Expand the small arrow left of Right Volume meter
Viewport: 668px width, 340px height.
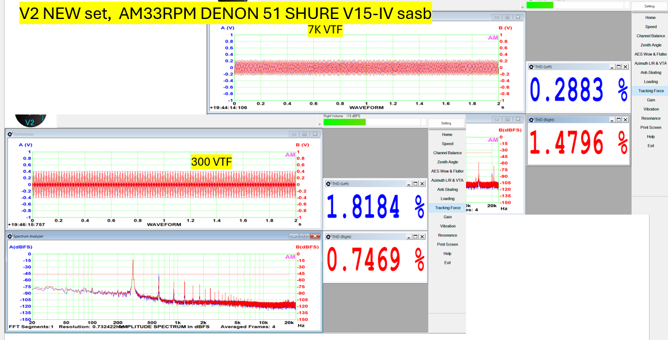(320, 125)
